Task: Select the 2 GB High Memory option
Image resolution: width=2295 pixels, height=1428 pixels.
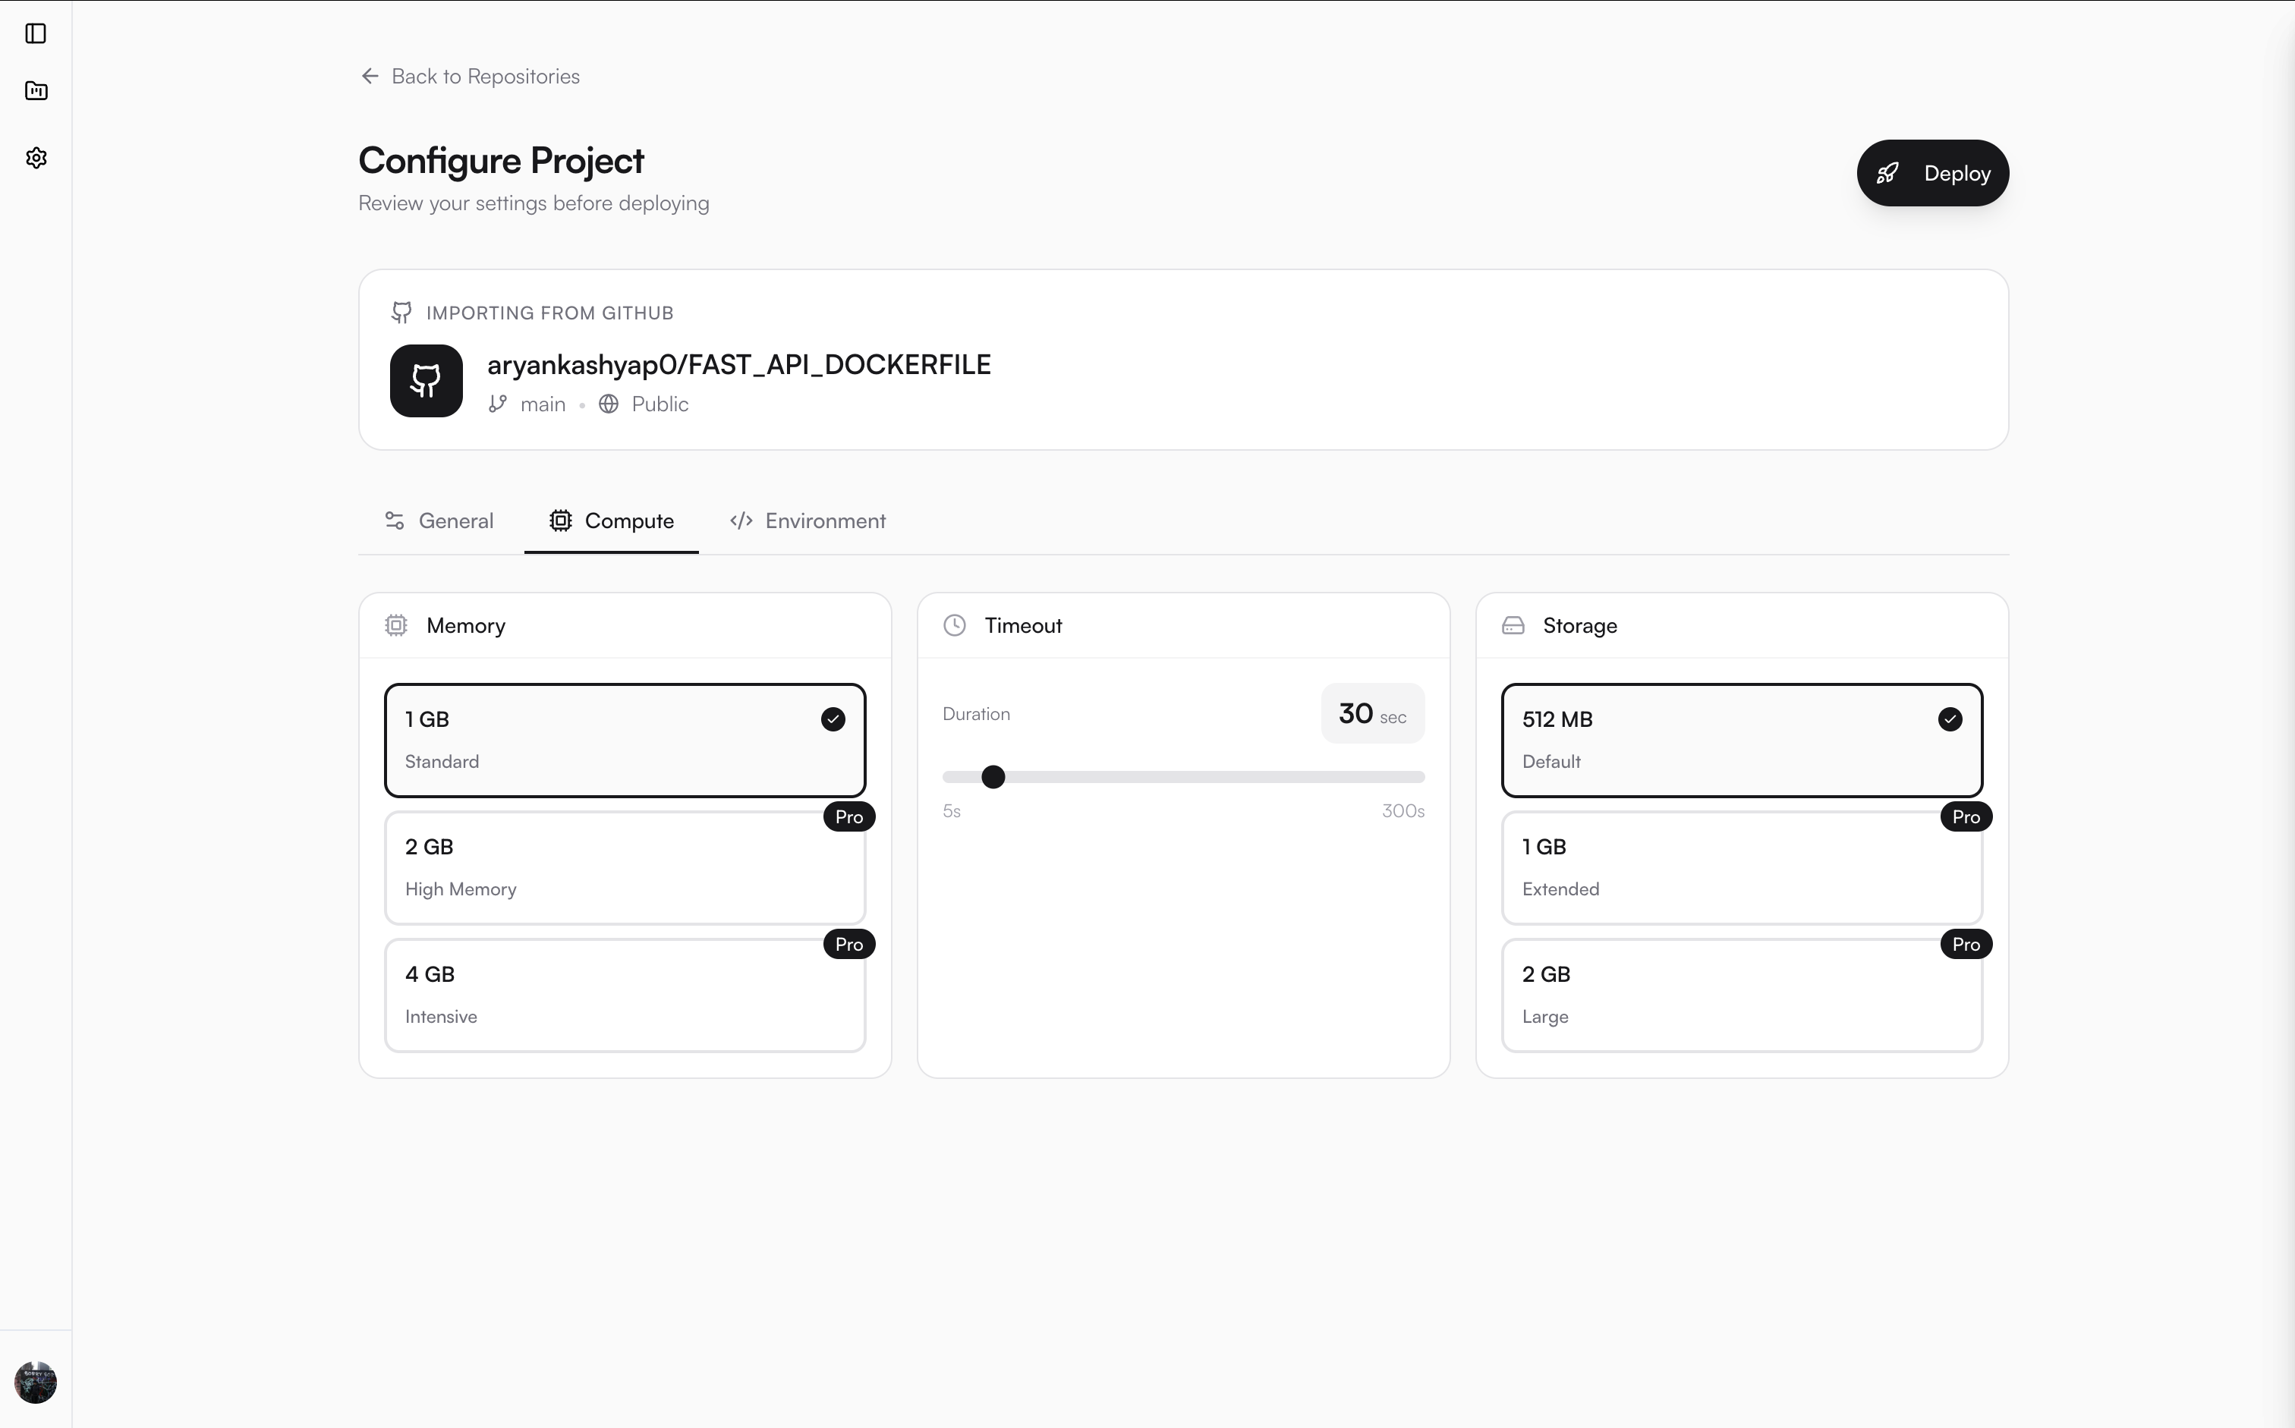Action: click(625, 866)
